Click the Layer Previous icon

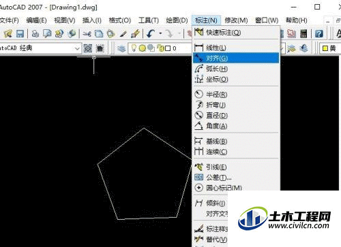click(304, 48)
